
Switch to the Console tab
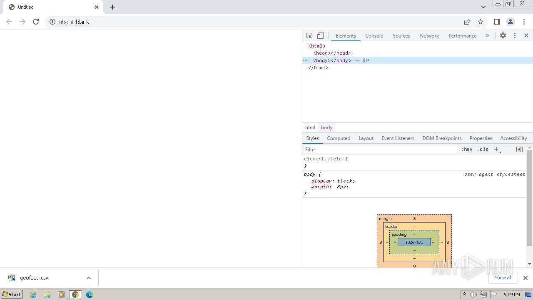coord(374,36)
